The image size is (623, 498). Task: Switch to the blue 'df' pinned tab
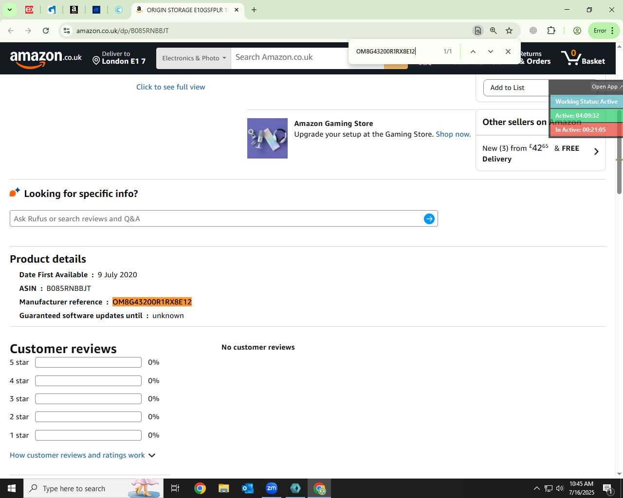pyautogui.click(x=96, y=10)
